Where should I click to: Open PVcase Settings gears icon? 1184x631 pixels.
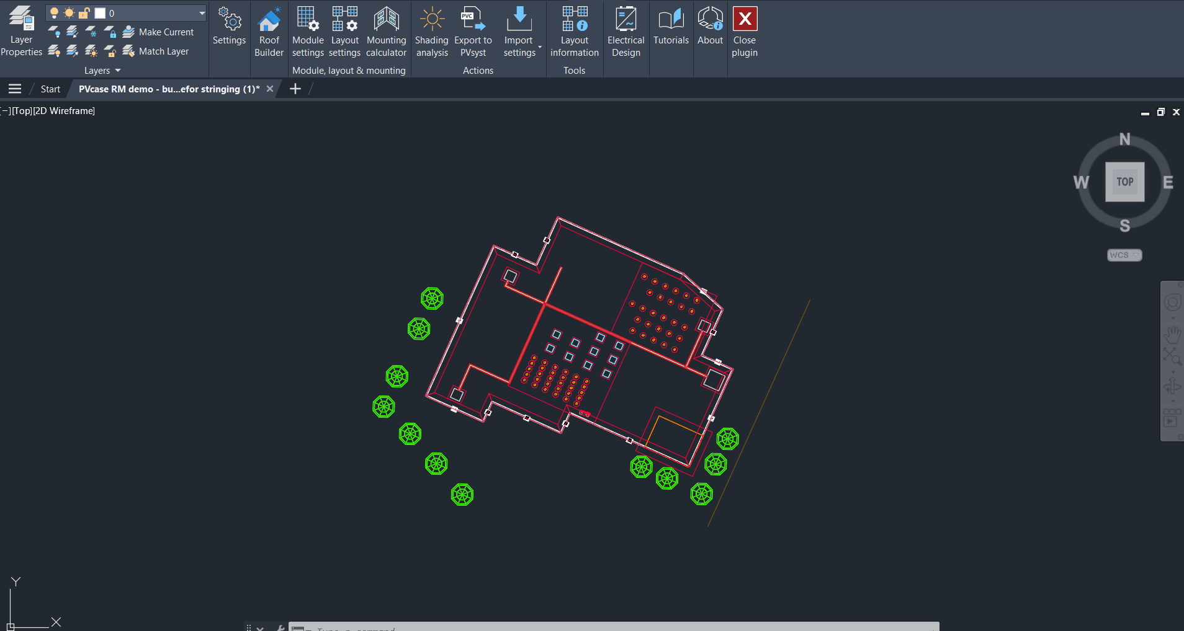[x=230, y=26]
